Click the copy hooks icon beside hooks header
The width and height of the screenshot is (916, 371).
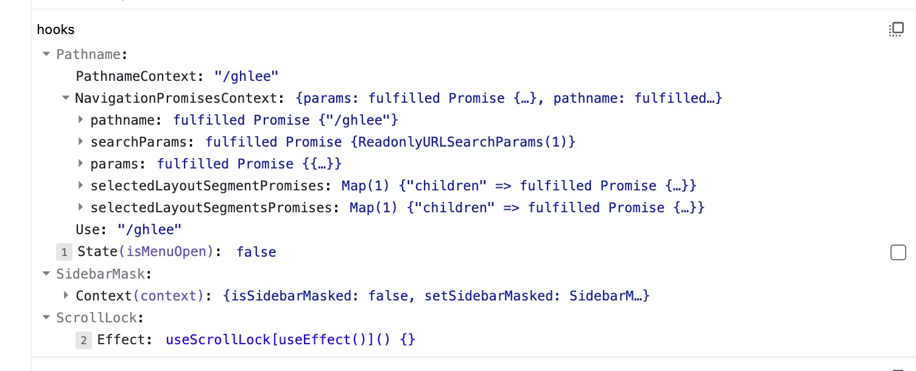895,29
